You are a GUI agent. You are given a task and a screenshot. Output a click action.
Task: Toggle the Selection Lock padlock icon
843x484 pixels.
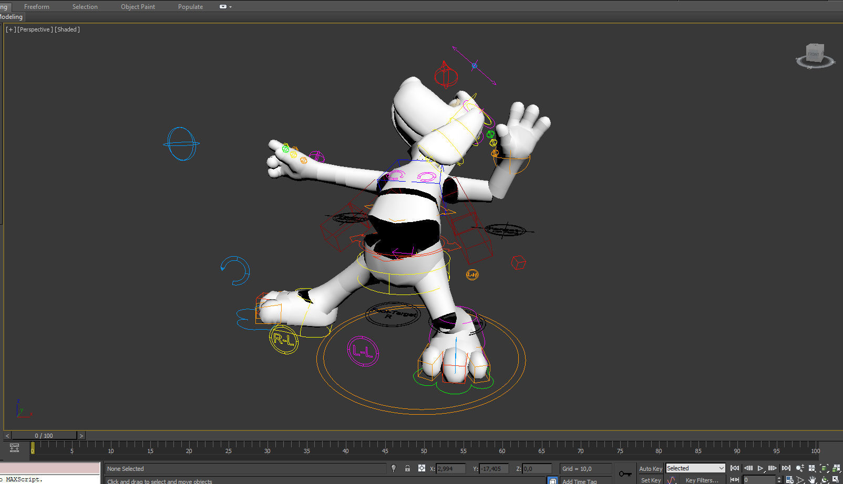407,468
